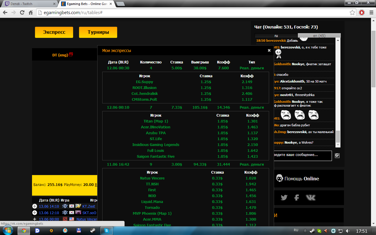Image resolution: width=376 pixels, height=235 pixels.
Task: Click the StarCraft icon in KT.Zest row
Action: [65, 206]
